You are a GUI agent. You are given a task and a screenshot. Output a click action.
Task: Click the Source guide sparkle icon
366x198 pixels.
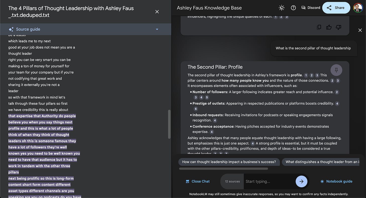tap(11, 29)
